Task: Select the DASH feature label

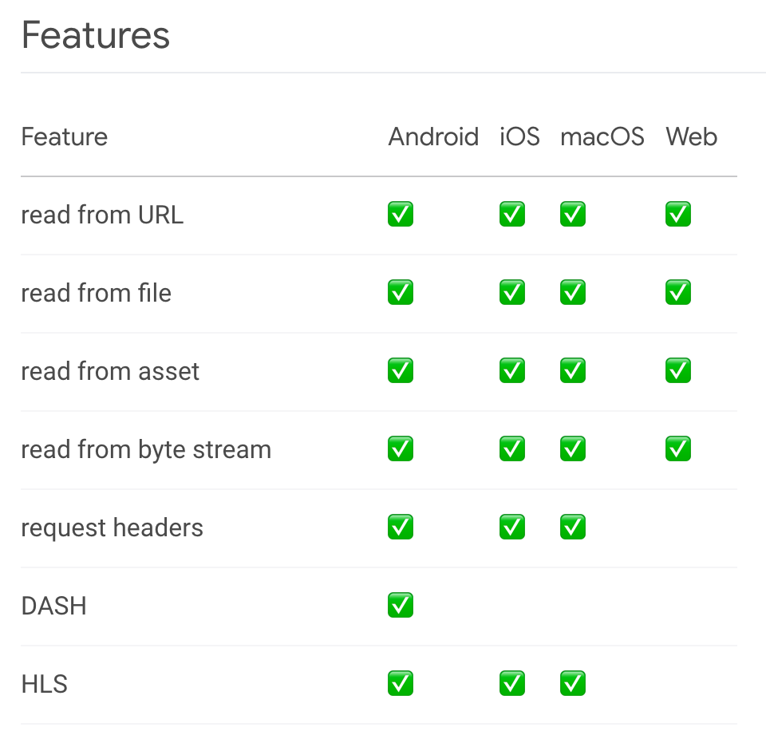Action: pos(53,606)
